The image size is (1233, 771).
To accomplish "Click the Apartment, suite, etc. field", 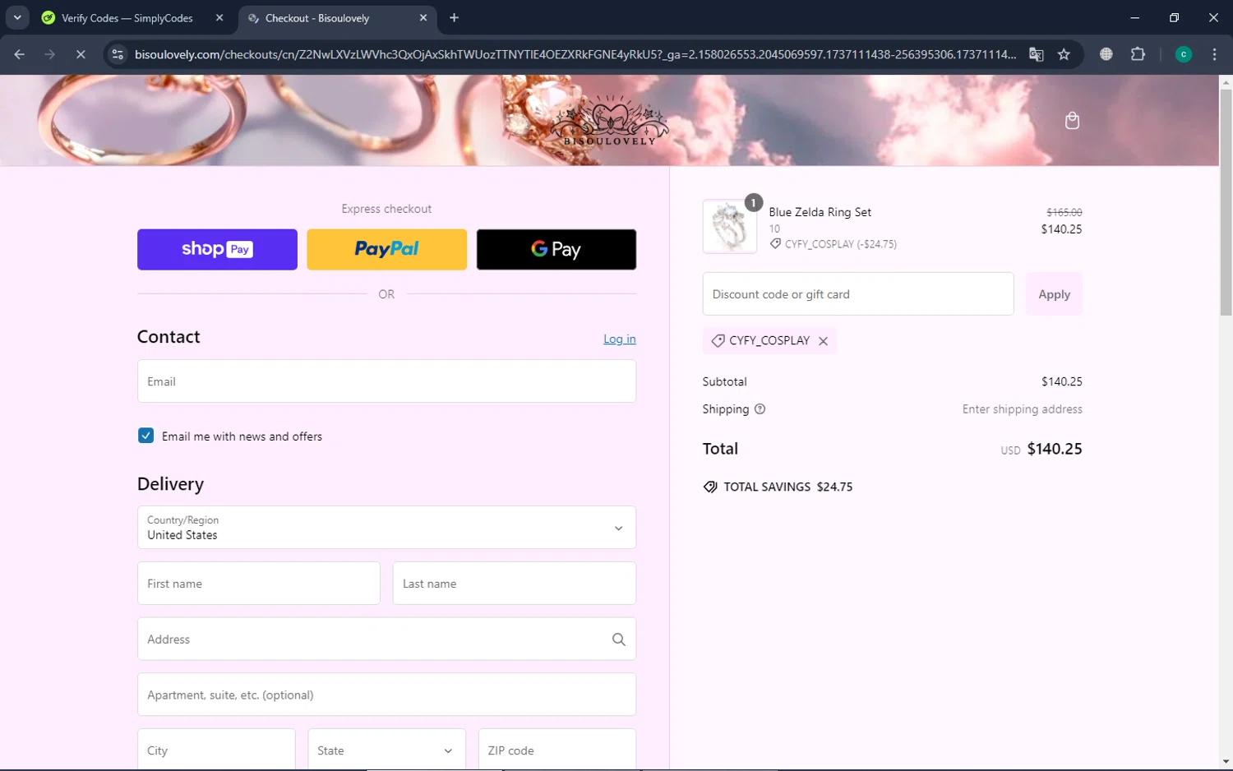I will (x=386, y=695).
